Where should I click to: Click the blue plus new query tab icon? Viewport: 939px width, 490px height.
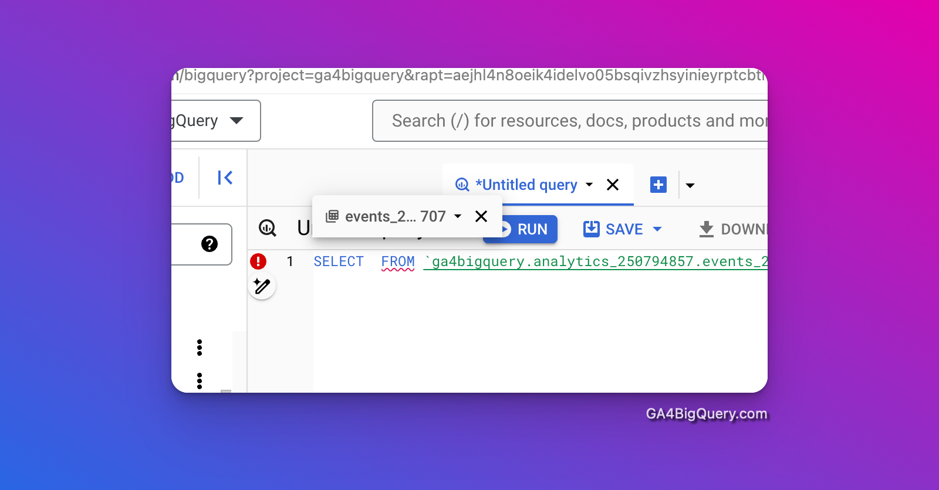(x=658, y=185)
